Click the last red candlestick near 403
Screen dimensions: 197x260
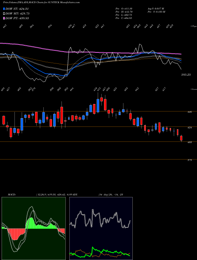coord(181,138)
